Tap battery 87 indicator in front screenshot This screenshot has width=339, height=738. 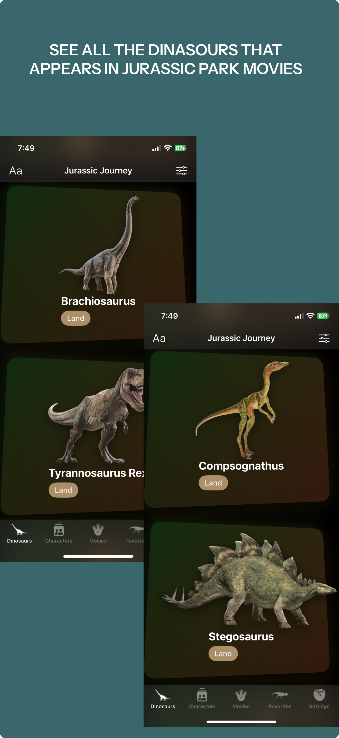(323, 316)
